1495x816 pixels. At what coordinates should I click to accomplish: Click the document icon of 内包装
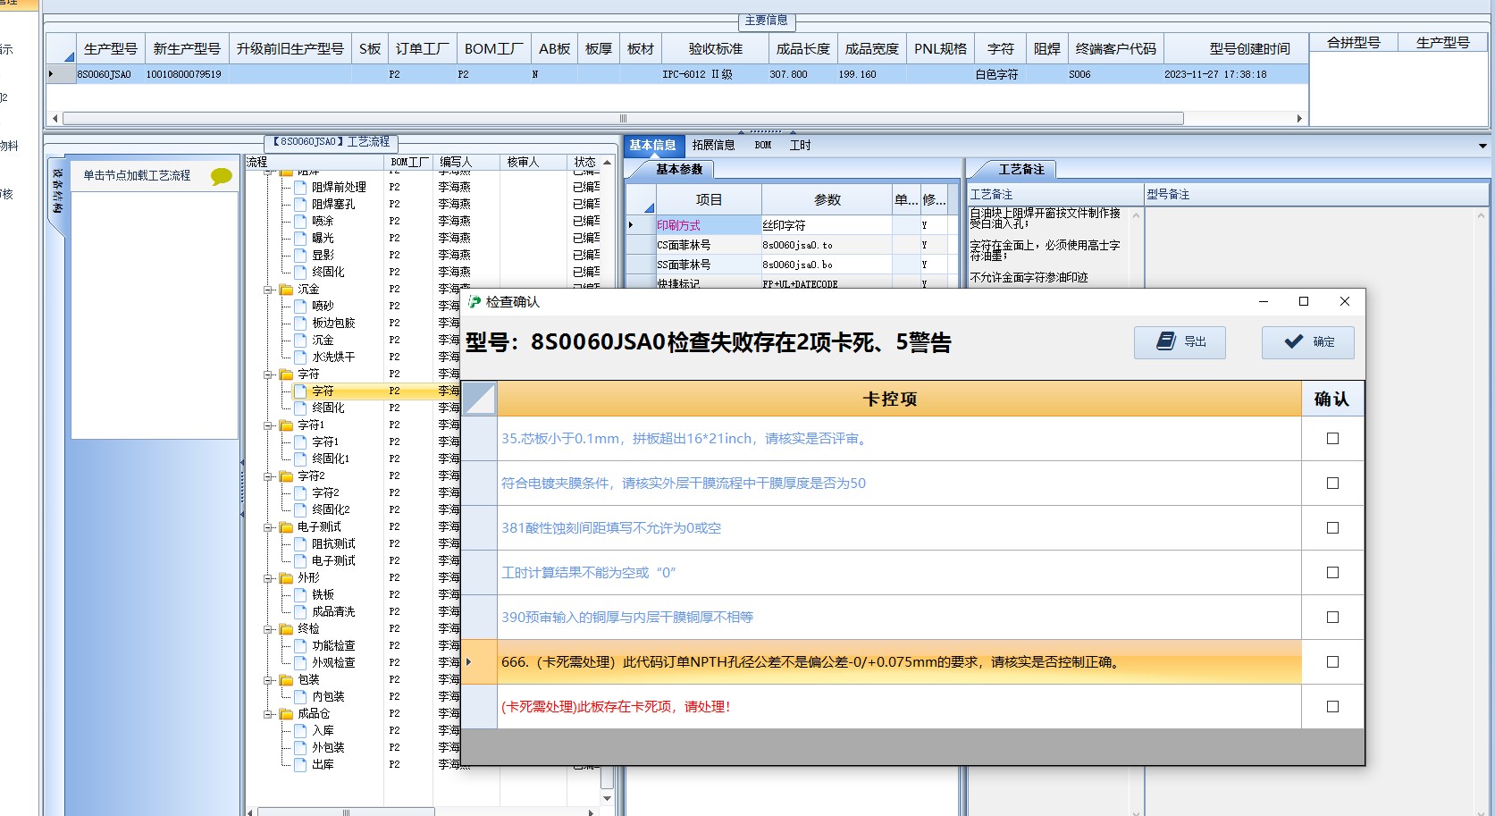[300, 697]
